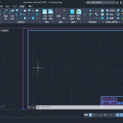
Task: Open polar tracking angle dropdown arrow
Action: tap(108, 115)
